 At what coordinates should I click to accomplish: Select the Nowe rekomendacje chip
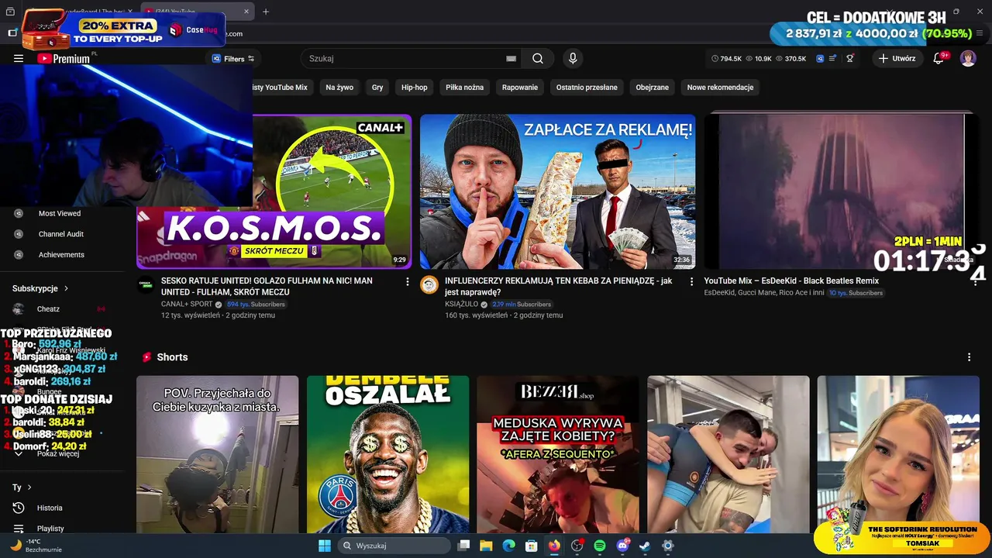coord(720,88)
